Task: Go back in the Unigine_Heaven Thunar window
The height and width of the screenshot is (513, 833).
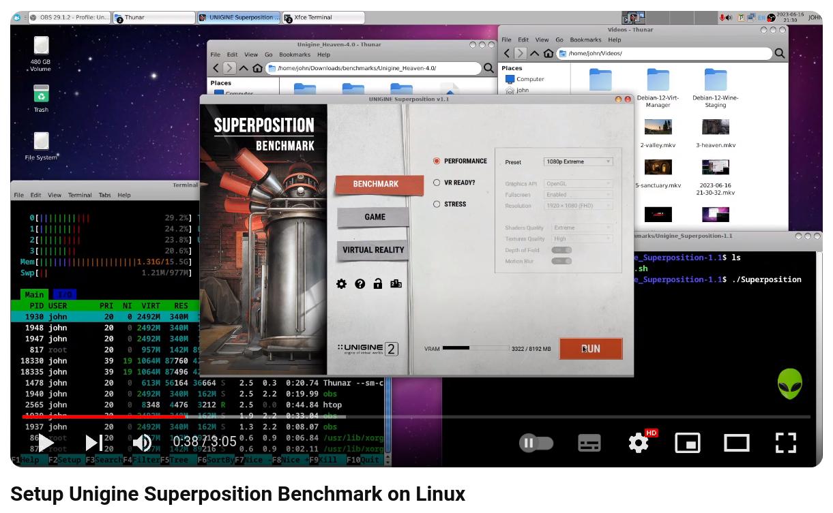Action: pos(216,68)
